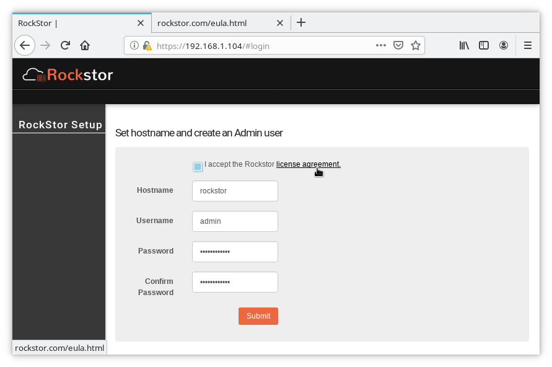Click the RockStor Setup sidebar heading

pyautogui.click(x=60, y=125)
